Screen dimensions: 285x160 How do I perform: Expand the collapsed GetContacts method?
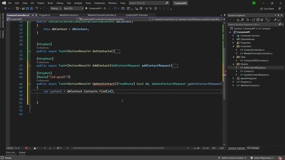coord(30,52)
